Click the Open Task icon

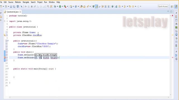click(x=84, y=6)
